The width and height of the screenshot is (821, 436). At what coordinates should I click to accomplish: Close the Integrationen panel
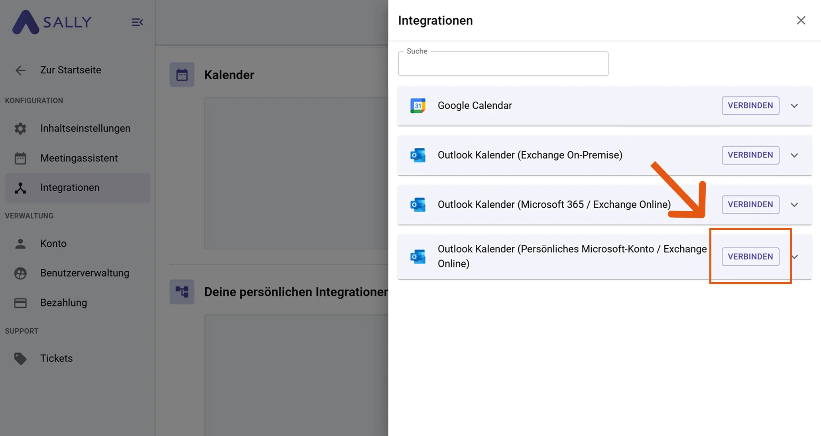click(x=801, y=20)
